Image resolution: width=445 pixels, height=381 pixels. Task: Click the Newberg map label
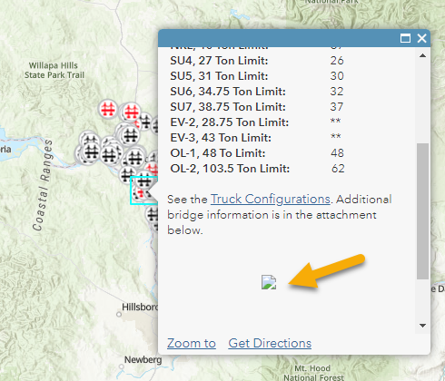pyautogui.click(x=143, y=360)
